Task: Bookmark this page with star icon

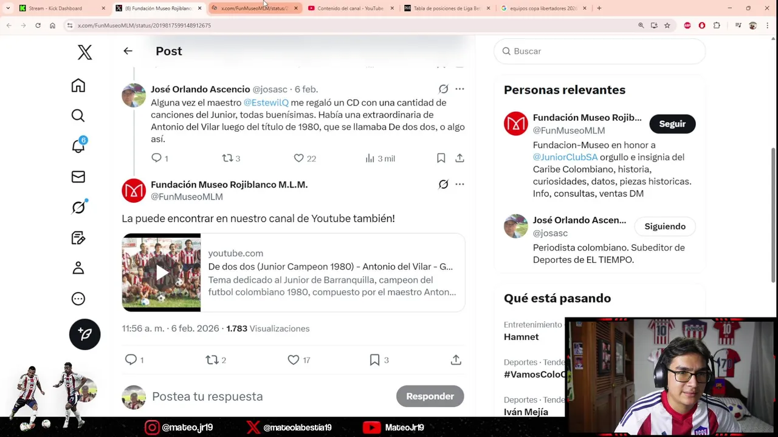Action: tap(667, 25)
